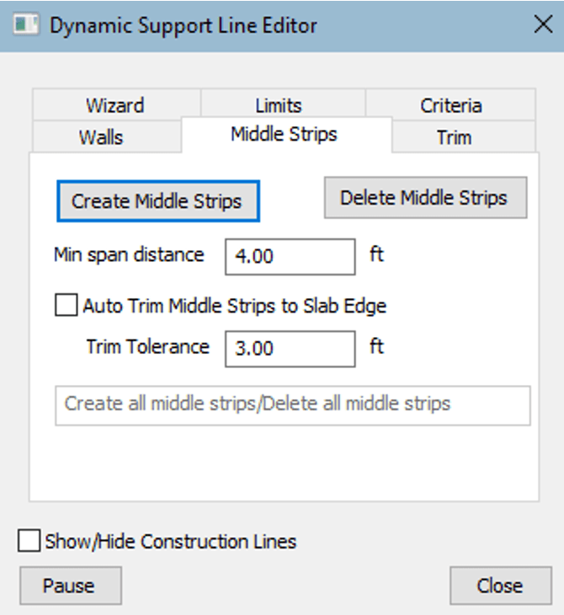Click the Close button at the bottom
The width and height of the screenshot is (564, 615).
500,586
